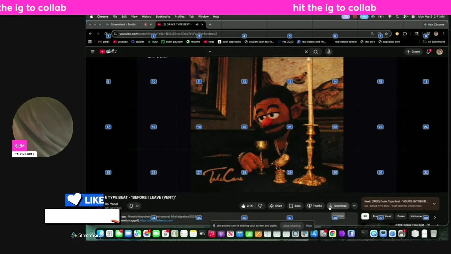Image resolution: width=451 pixels, height=254 pixels.
Task: Click the Take Care video artwork
Action: pos(267,125)
